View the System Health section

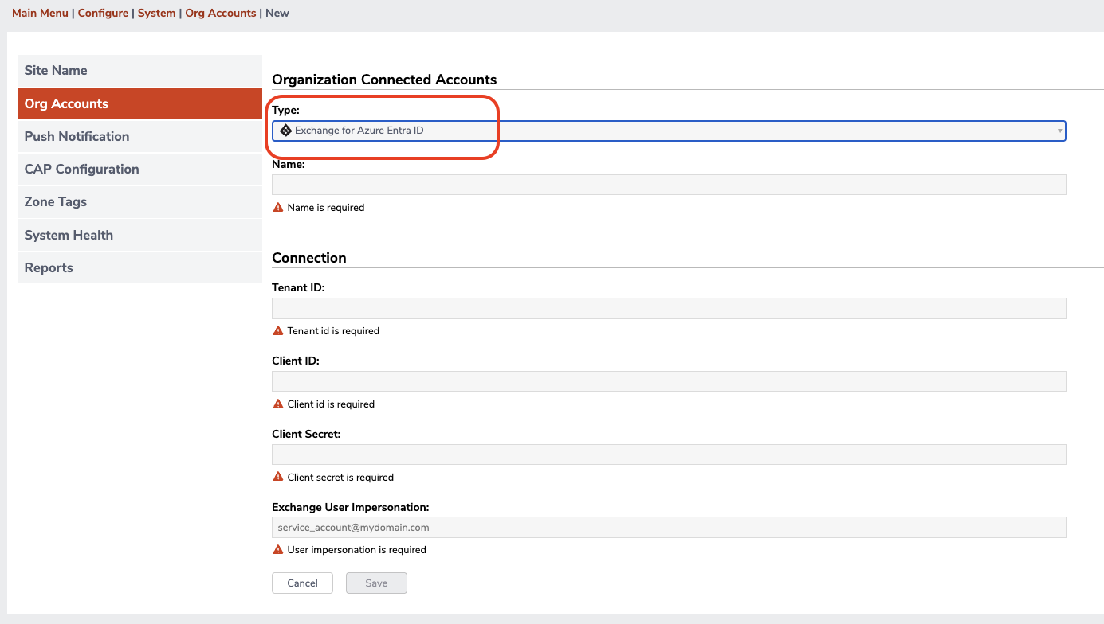click(139, 235)
